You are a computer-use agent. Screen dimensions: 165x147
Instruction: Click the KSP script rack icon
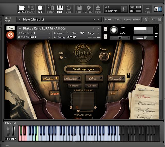(x=146, y=20)
